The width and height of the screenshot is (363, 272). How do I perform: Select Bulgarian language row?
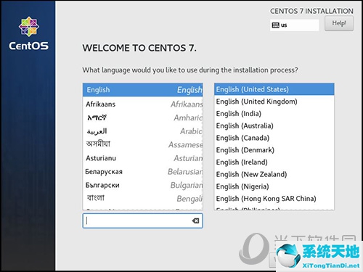point(143,185)
